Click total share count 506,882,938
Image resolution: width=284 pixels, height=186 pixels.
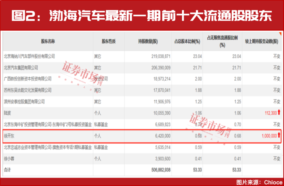click(161, 170)
